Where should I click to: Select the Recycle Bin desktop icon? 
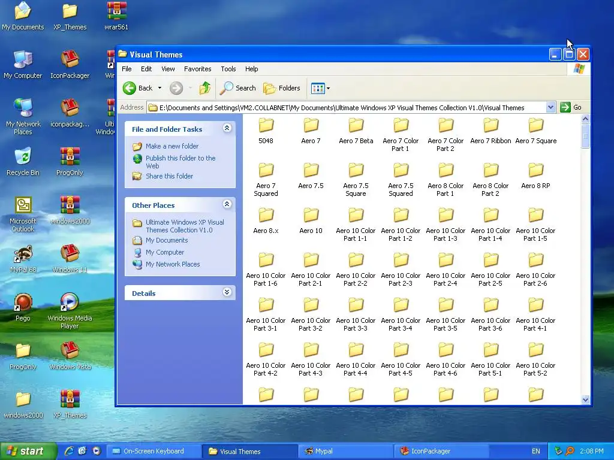point(23,162)
